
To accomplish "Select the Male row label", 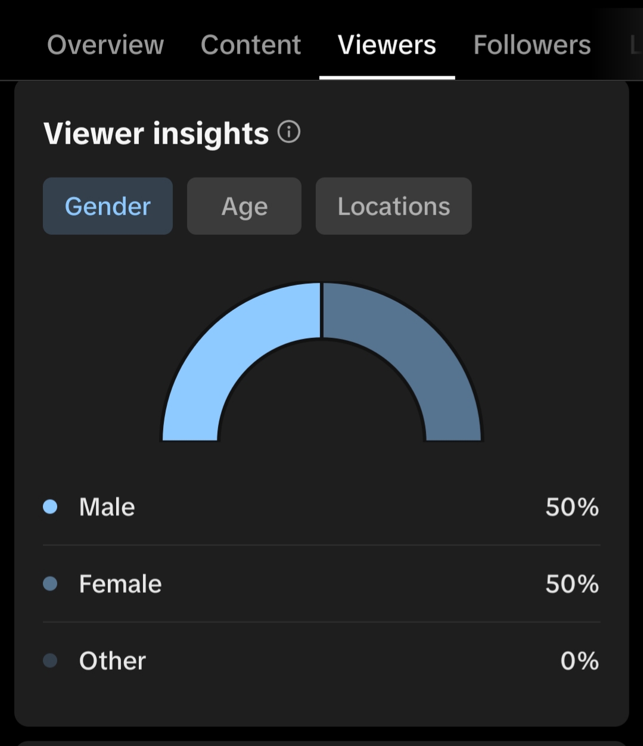I will pos(107,507).
